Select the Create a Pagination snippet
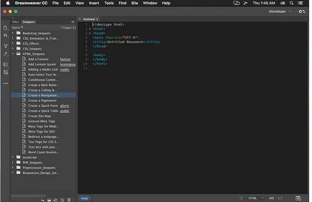The width and height of the screenshot is (312, 202). [x=43, y=101]
